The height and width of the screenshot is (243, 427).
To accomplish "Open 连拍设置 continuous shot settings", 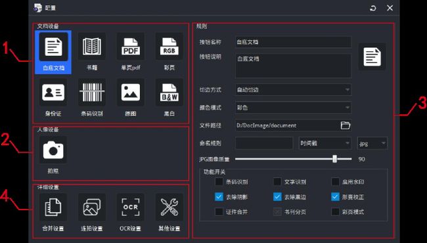I will 92,208.
